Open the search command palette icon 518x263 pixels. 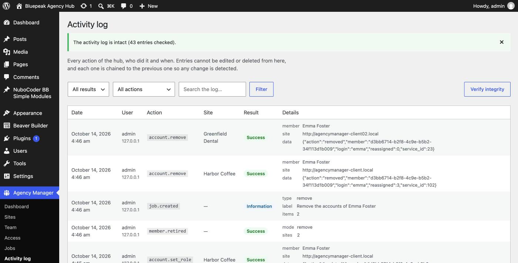click(x=101, y=6)
